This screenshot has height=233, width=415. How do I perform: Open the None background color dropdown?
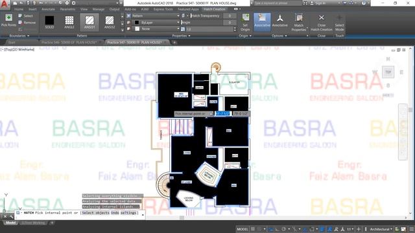click(156, 28)
